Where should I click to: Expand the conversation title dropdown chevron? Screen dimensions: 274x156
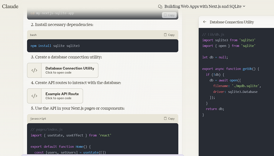244,6
